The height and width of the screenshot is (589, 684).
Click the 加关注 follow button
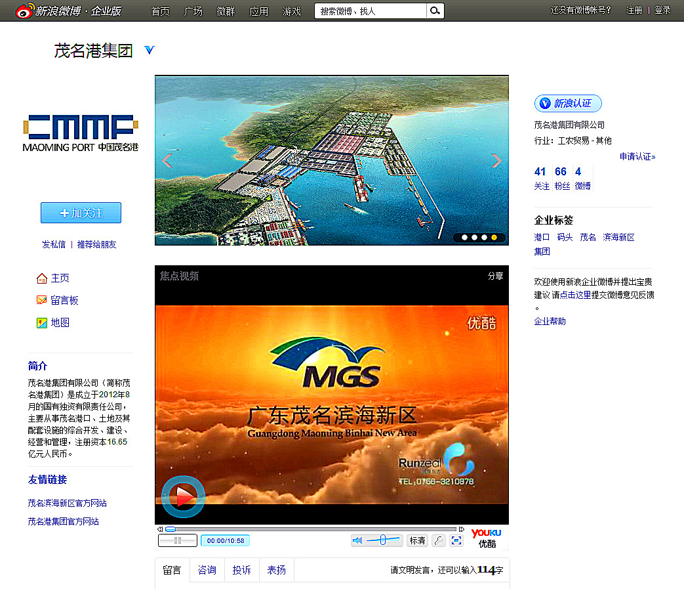click(x=81, y=213)
